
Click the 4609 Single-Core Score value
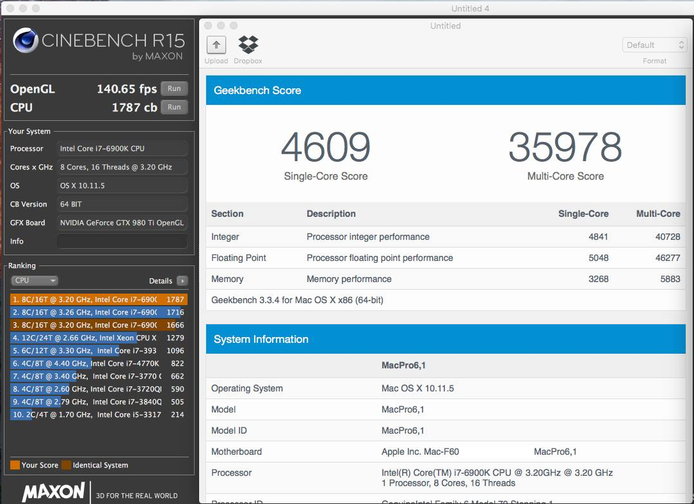coord(326,146)
